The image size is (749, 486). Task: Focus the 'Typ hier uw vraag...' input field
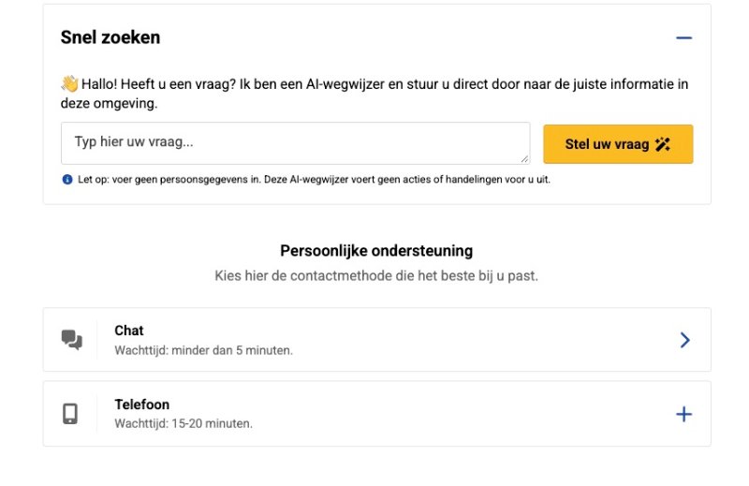click(295, 143)
